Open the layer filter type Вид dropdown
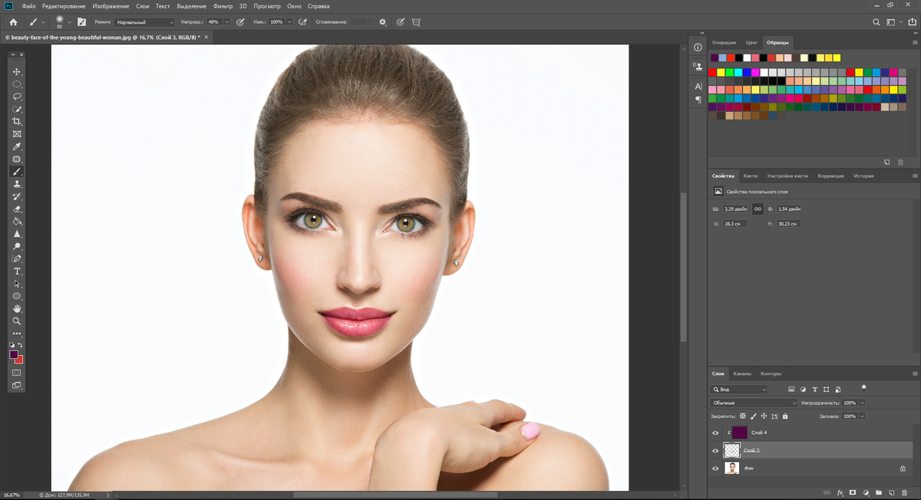 738,390
